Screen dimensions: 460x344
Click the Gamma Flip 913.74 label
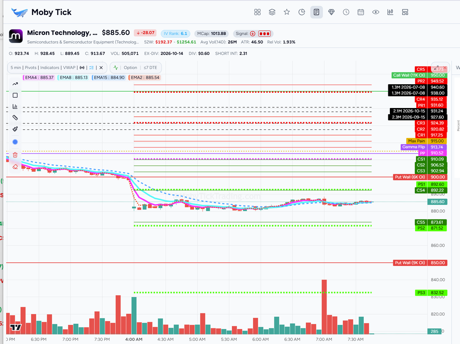click(x=424, y=147)
